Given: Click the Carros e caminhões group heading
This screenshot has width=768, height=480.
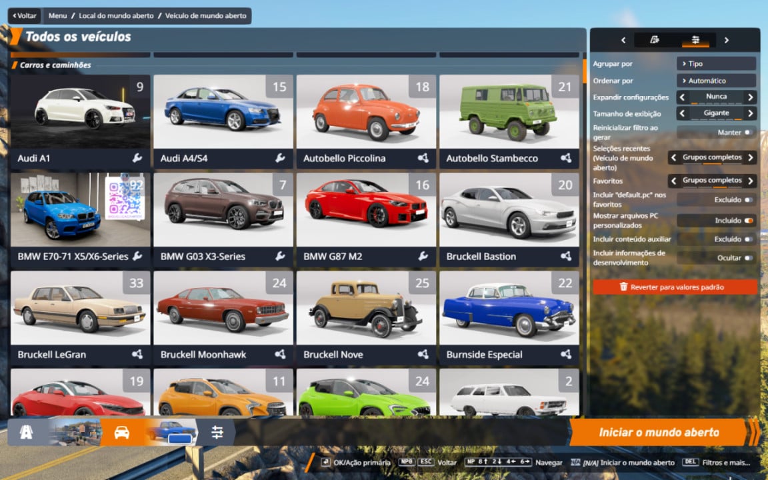Looking at the screenshot, I should 55,65.
